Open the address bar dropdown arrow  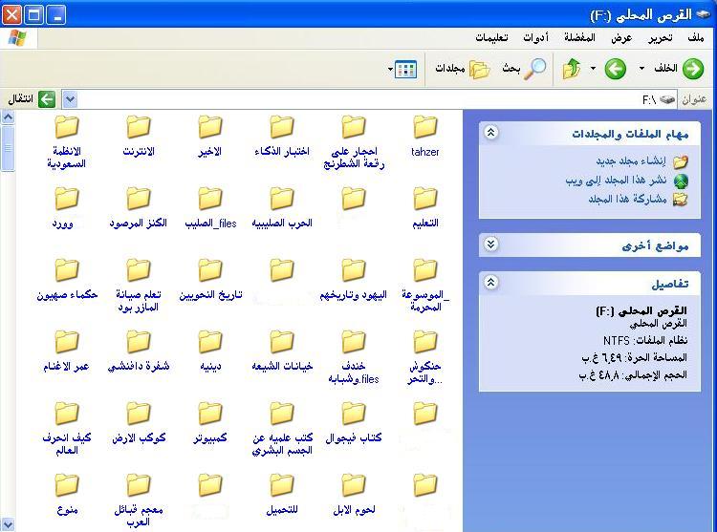click(69, 99)
